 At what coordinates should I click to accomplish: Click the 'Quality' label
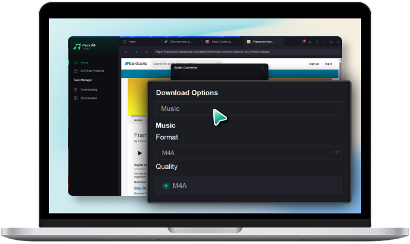pos(167,167)
